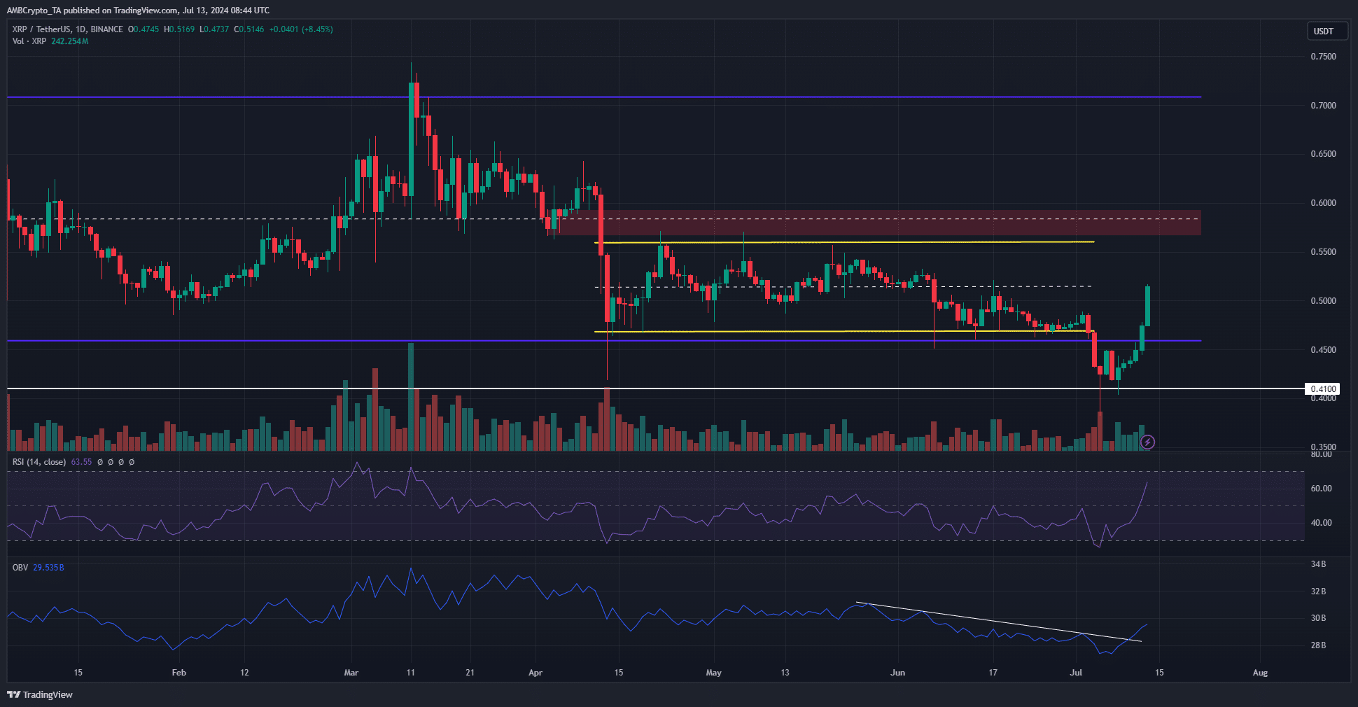The image size is (1358, 707).
Task: Click the 0.7500 price axis label
Action: pos(1323,57)
